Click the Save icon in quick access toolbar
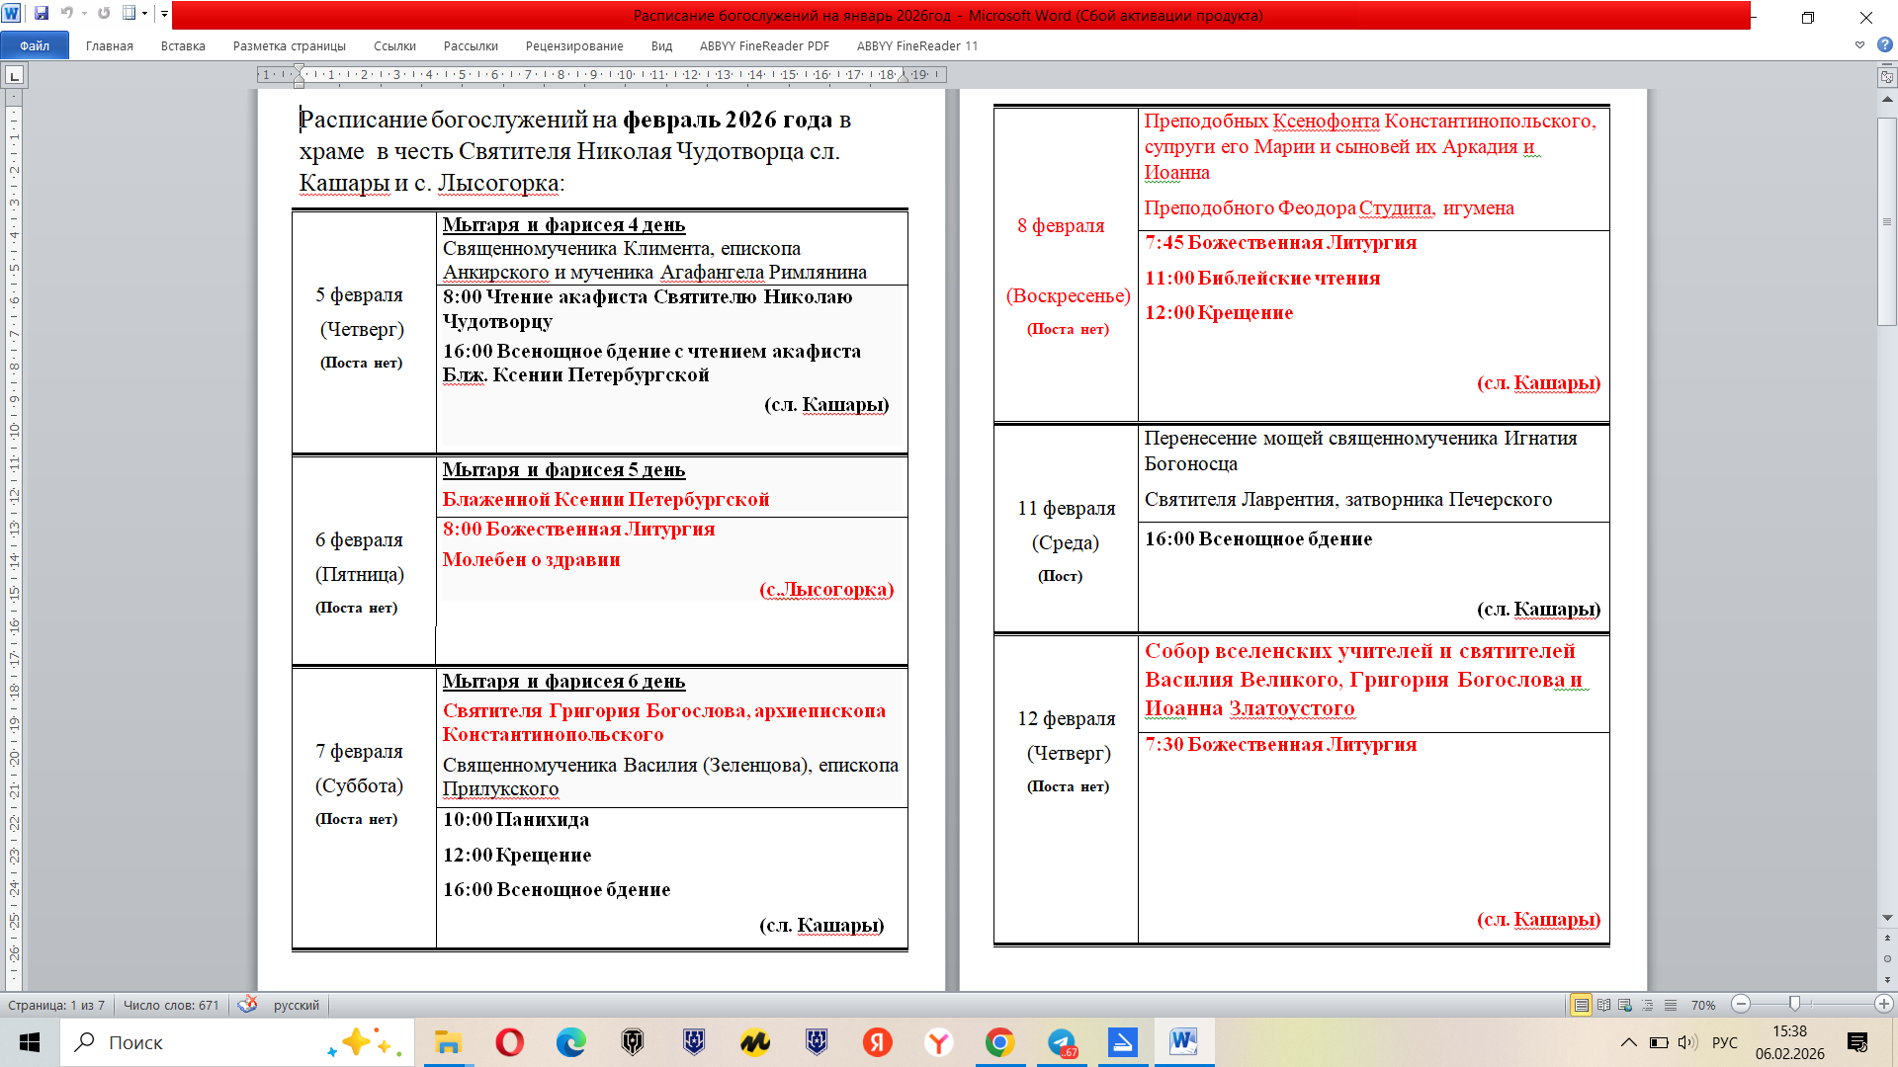 coord(42,14)
